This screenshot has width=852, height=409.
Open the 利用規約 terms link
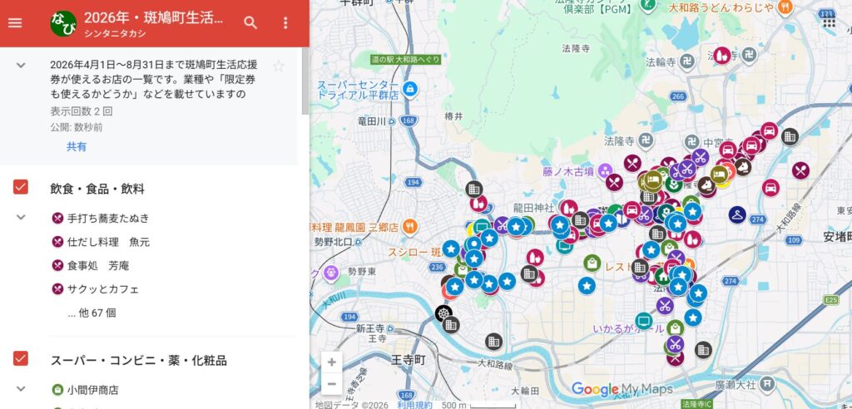(x=414, y=405)
